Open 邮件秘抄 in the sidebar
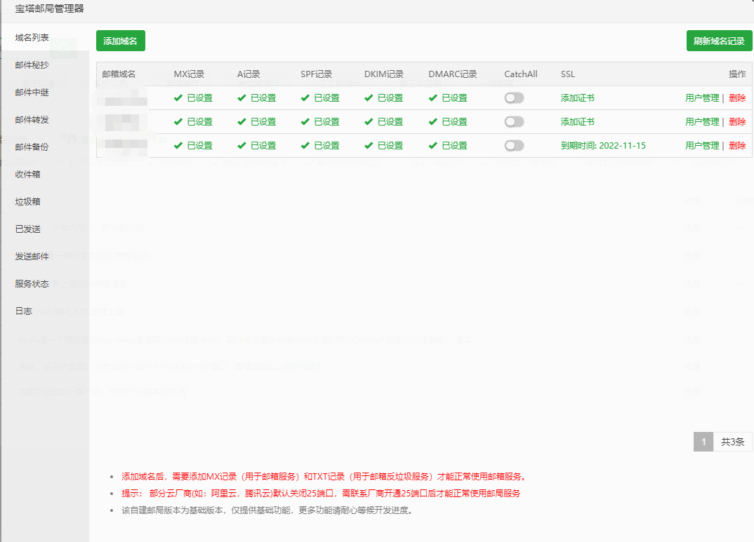Viewport: 754px width, 542px height. click(32, 65)
